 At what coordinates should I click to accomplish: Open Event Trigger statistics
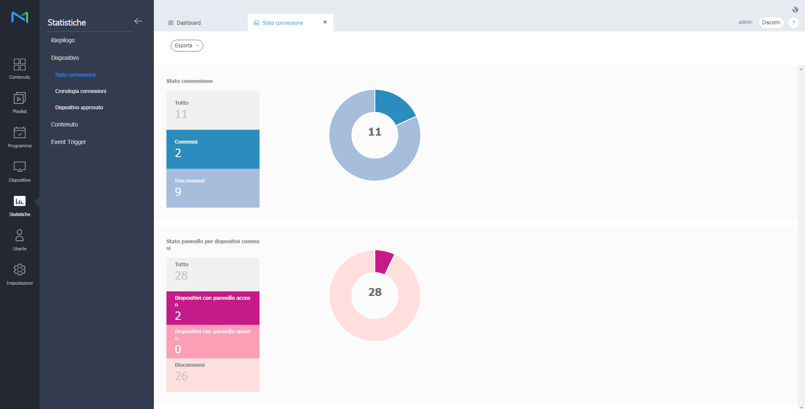click(x=68, y=142)
